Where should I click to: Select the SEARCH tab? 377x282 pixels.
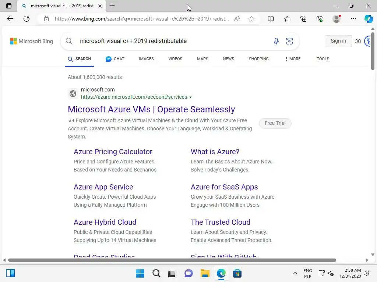click(x=80, y=59)
